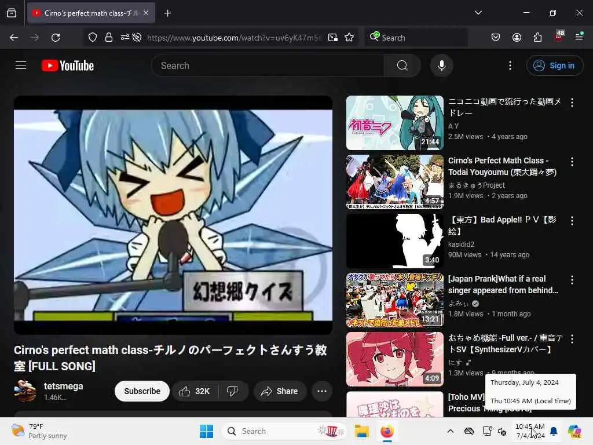The image size is (593, 445).
Task: Open the muted volume tray icon
Action: (502, 431)
